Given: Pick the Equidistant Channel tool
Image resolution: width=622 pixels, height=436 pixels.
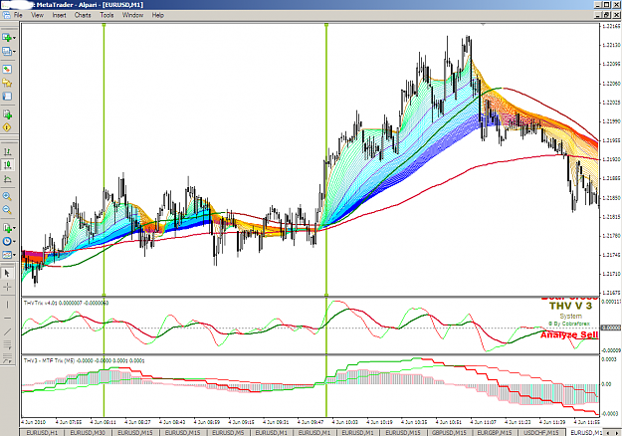Looking at the screenshot, I should pos(7,344).
